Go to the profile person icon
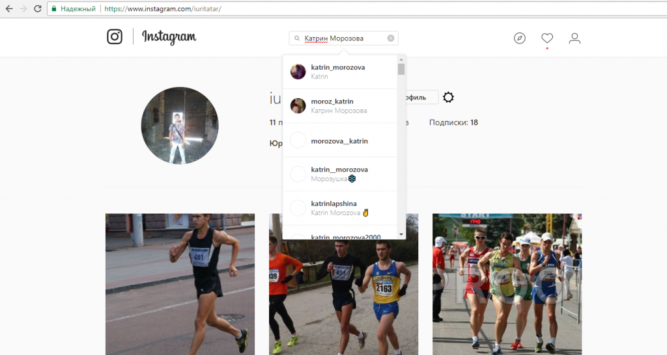 point(575,38)
